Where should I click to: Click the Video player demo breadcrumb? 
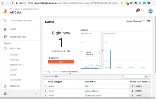(x=31, y=9)
